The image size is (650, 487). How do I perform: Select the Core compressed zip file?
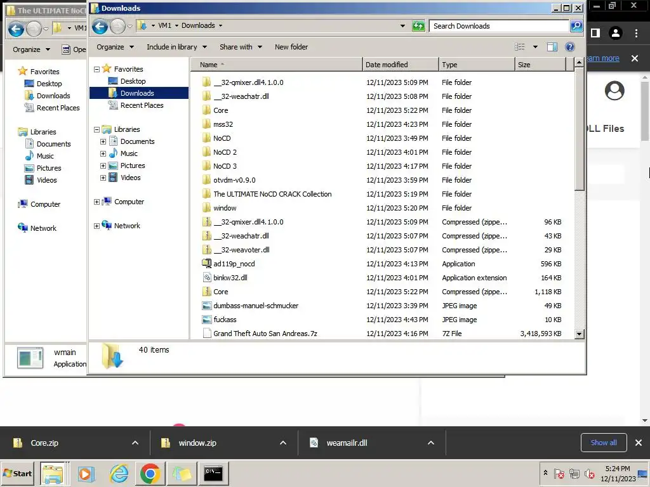220,292
